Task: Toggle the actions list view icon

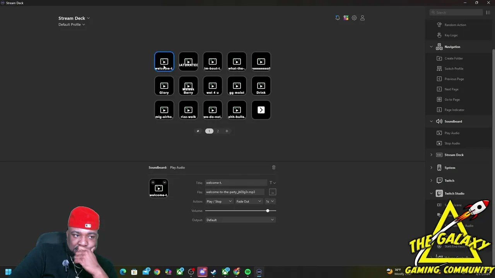Action: (488, 12)
